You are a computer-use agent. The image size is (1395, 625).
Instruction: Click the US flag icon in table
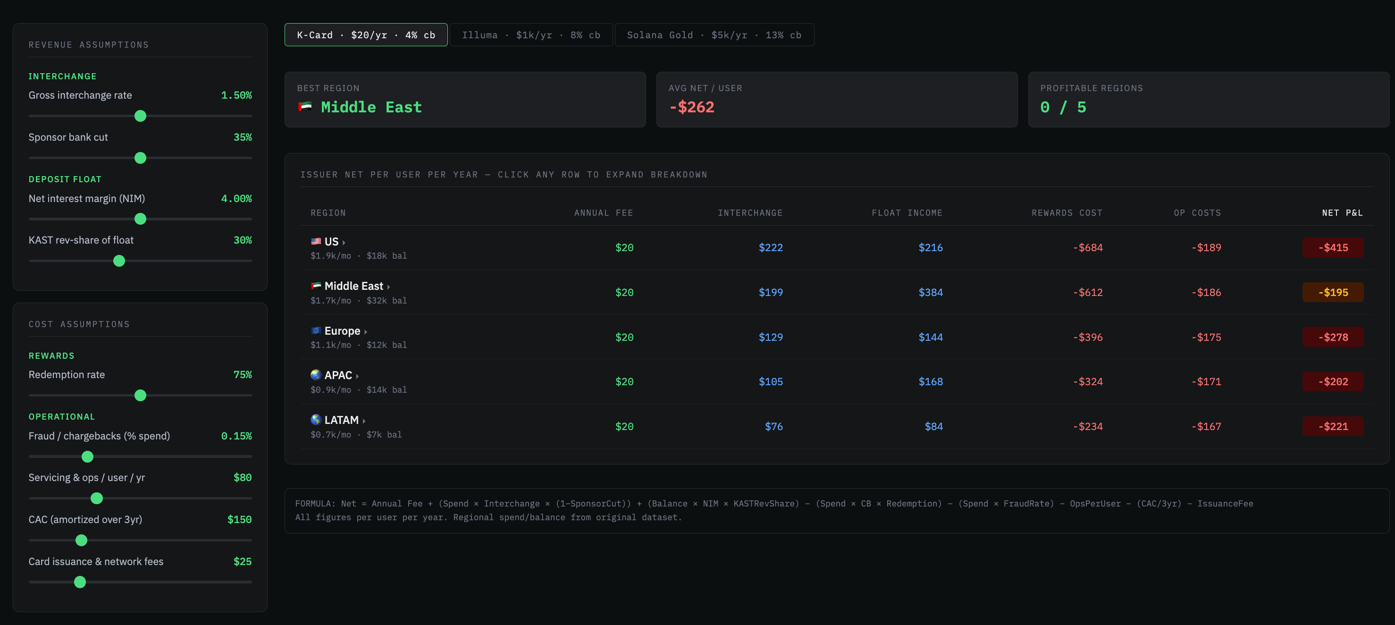tap(316, 242)
